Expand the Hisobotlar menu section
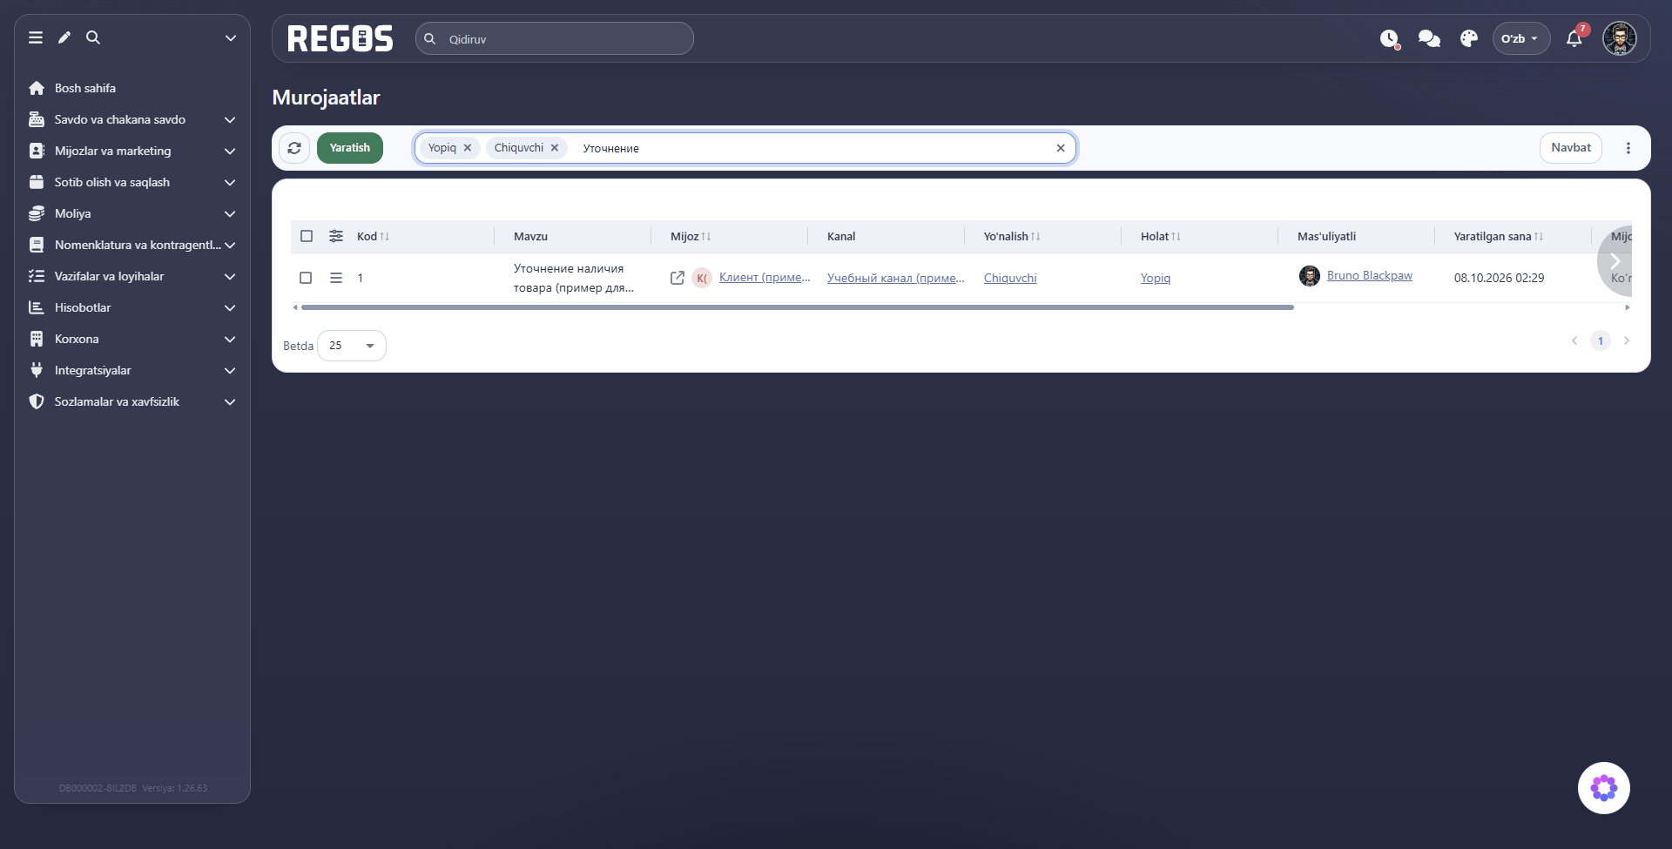Screen dimensions: 1672x849 point(132,307)
